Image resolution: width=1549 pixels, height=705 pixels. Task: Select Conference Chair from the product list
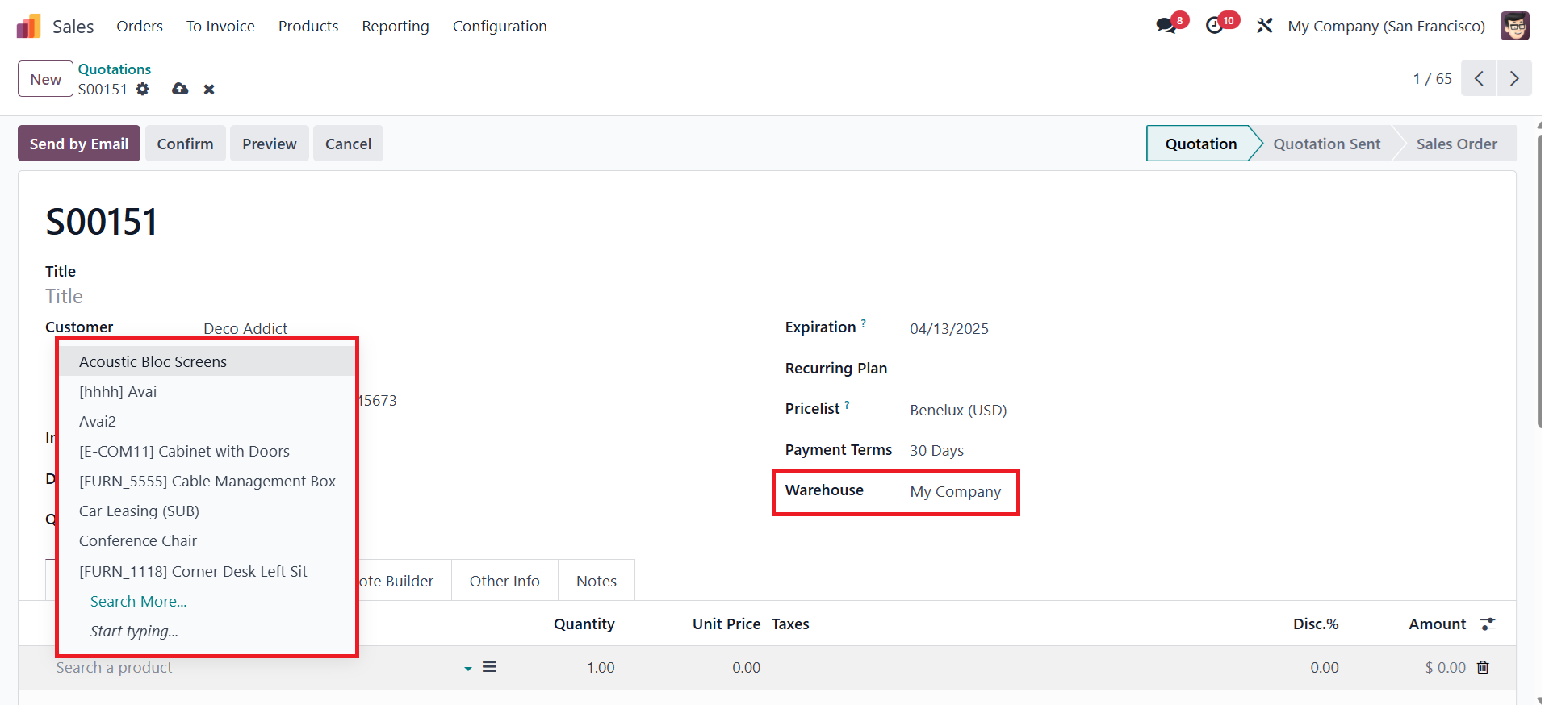coord(138,540)
